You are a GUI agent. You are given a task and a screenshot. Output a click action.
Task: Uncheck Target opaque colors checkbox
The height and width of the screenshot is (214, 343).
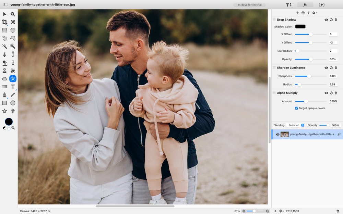297,108
